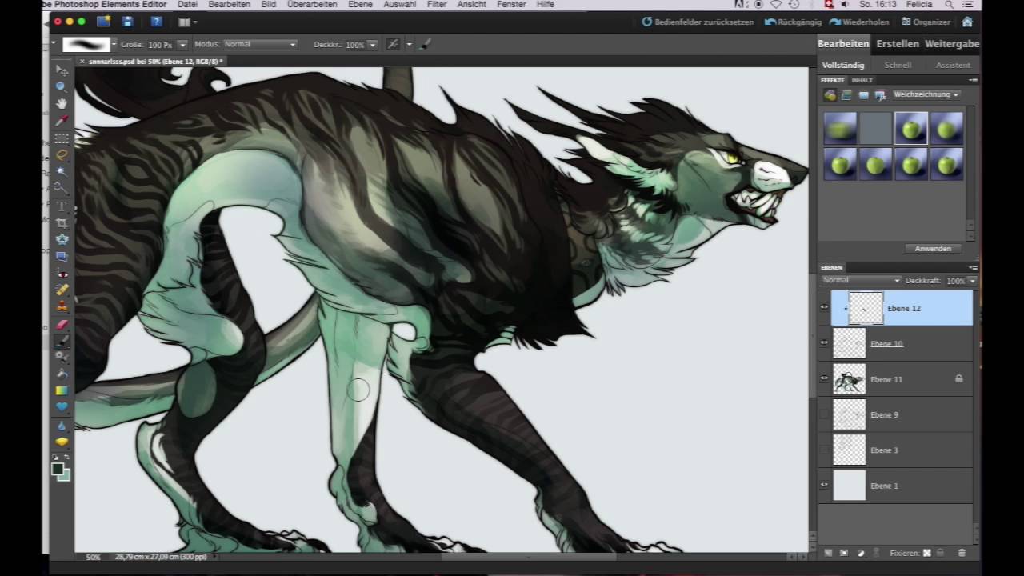Show the hidden Ebene 9 layer
This screenshot has height=576, width=1024.
[x=824, y=414]
